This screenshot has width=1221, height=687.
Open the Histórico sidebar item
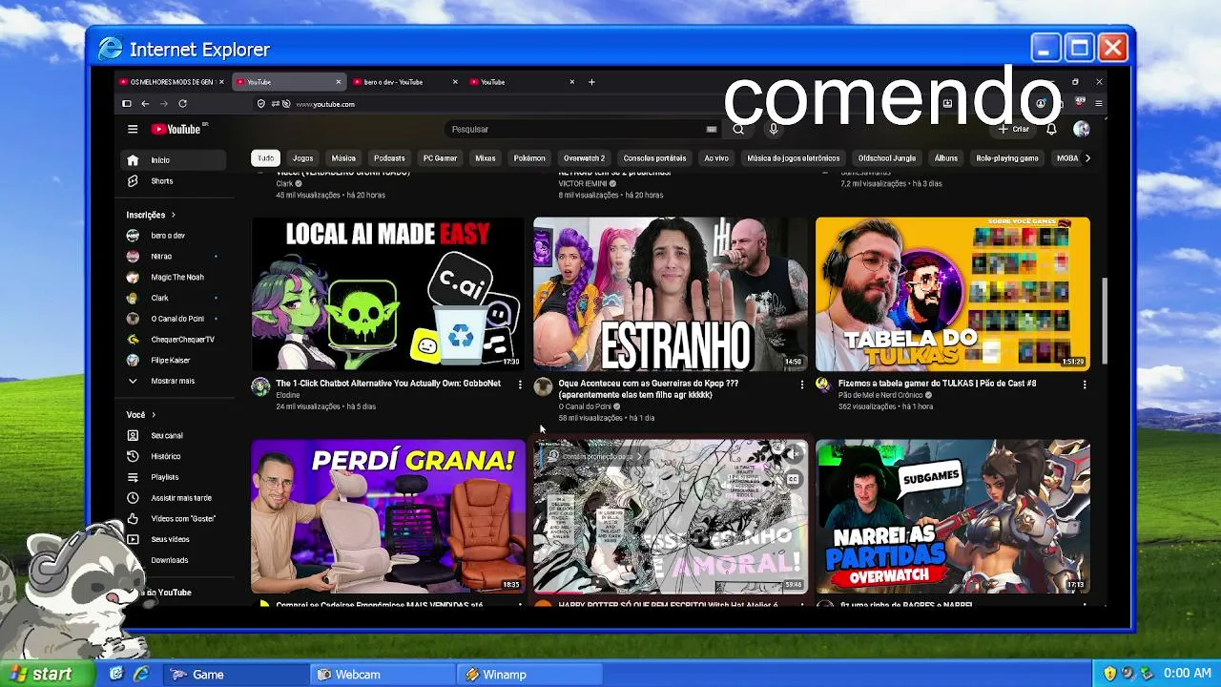173,456
